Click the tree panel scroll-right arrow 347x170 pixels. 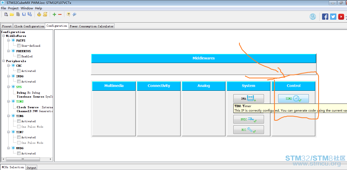(51, 159)
